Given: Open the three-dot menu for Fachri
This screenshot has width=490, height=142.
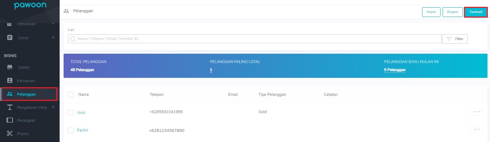Looking at the screenshot, I should [x=477, y=129].
